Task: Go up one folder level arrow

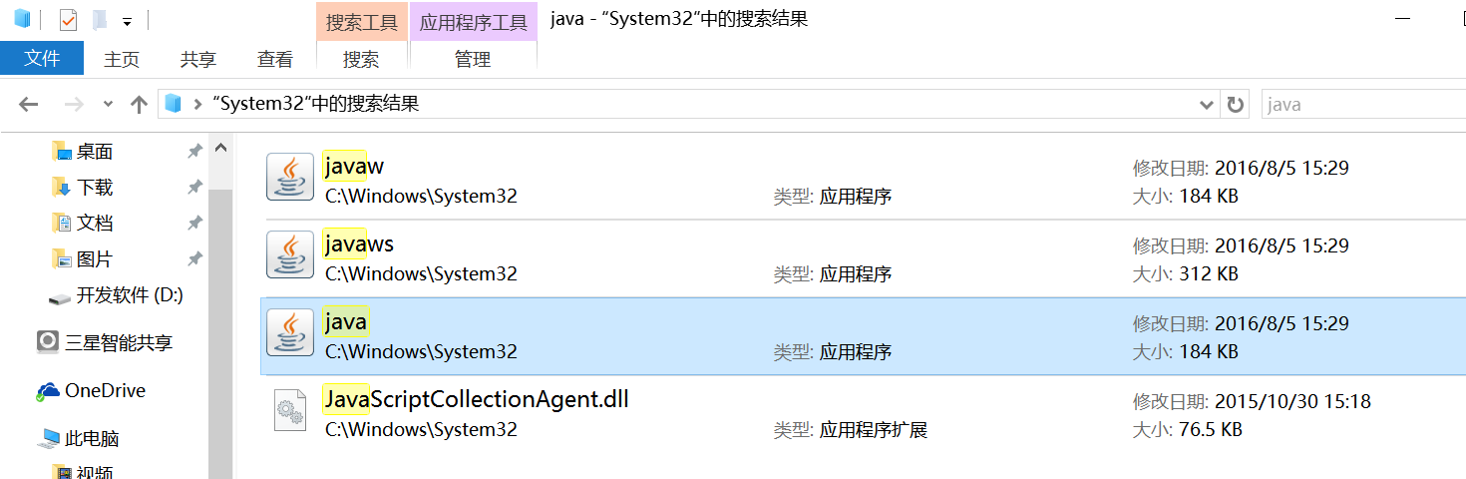Action: [139, 104]
